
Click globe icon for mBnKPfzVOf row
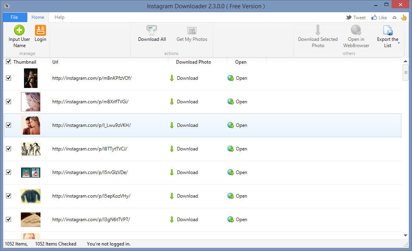coord(230,78)
